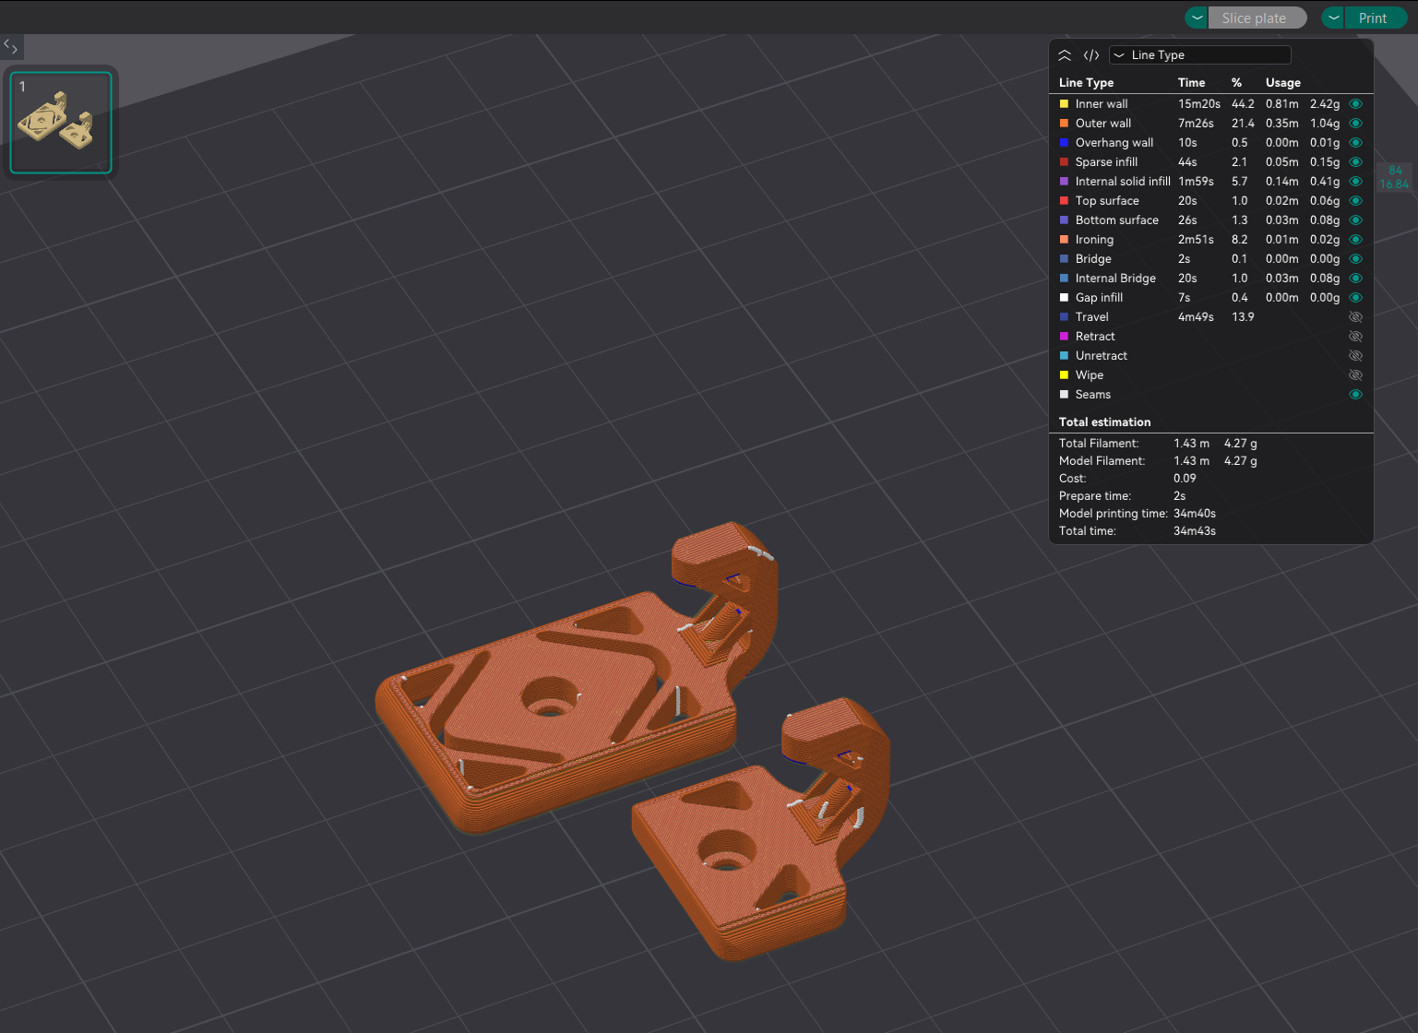Click the layer slider handle showing 84

tap(1394, 177)
